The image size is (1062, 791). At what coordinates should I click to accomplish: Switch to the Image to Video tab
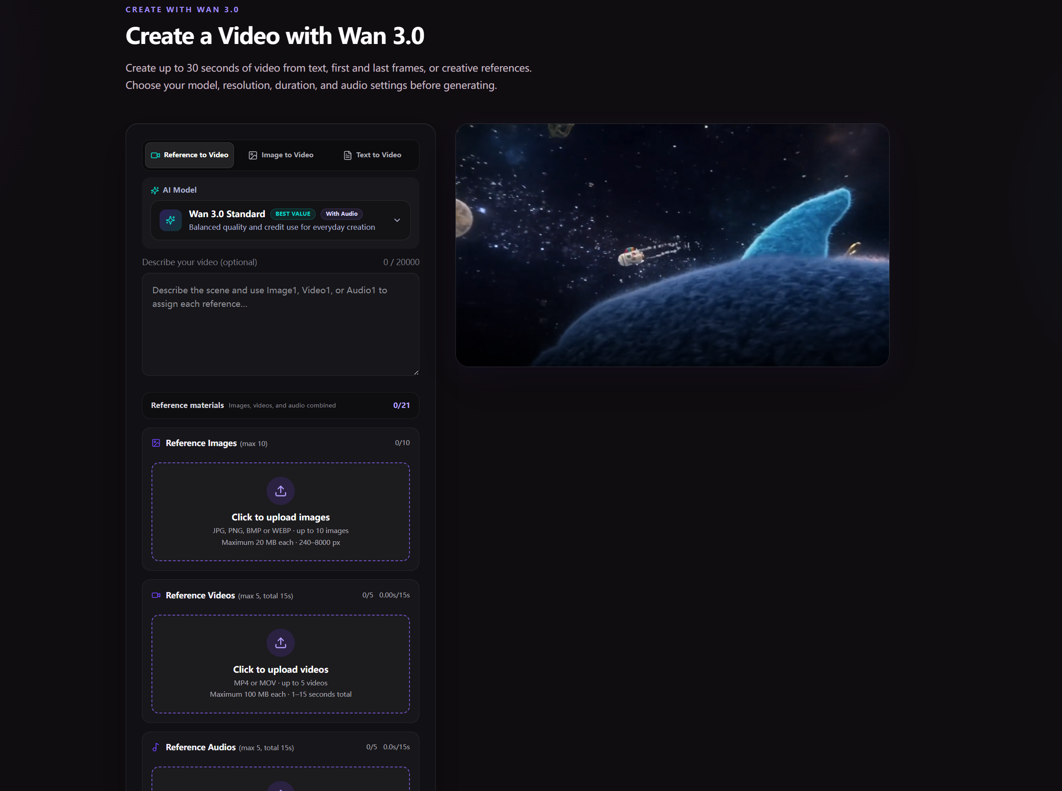(x=281, y=155)
